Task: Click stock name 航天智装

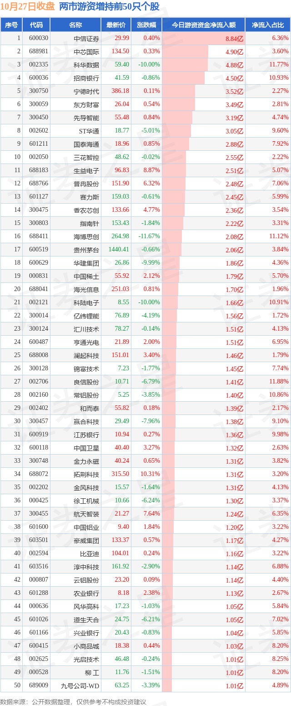Action: click(86, 514)
